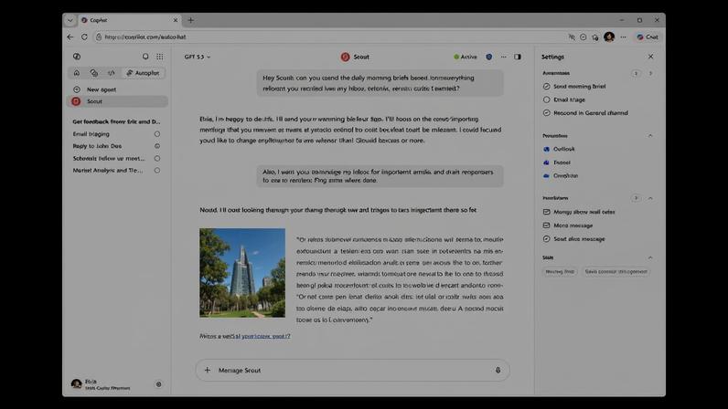728x409 pixels.
Task: Select the Teams connection
Action: tap(557, 163)
